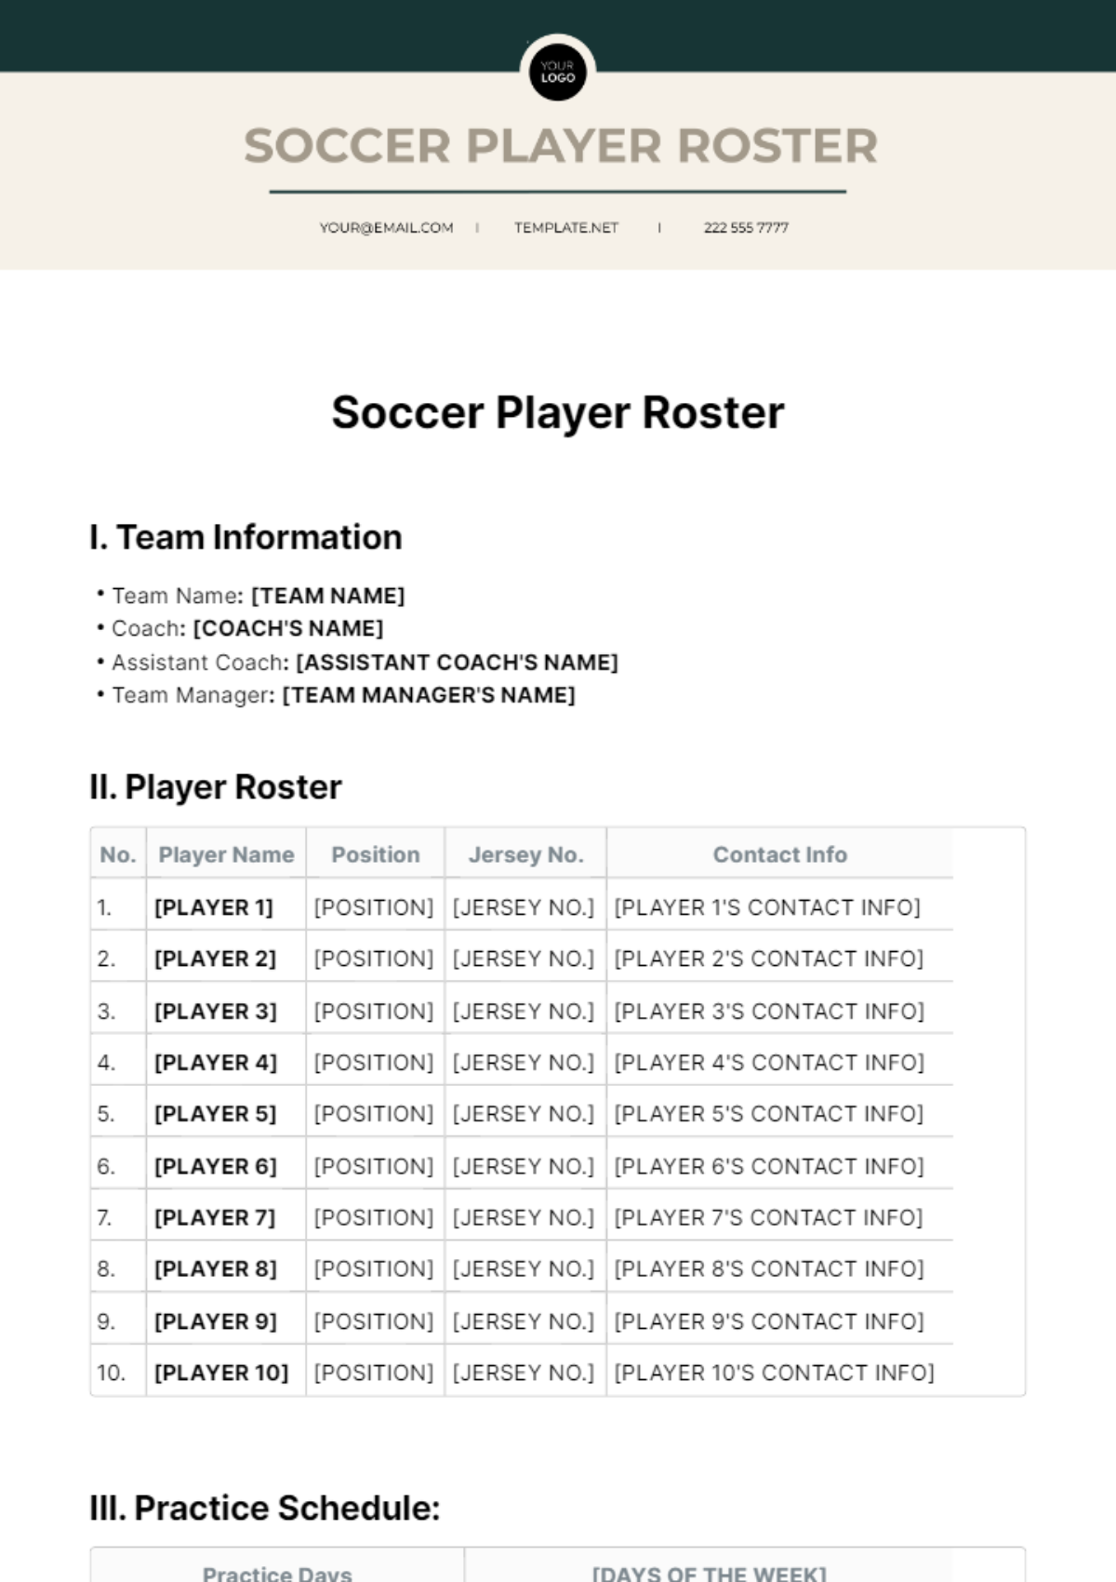Click the Player Name column header

pyautogui.click(x=226, y=854)
